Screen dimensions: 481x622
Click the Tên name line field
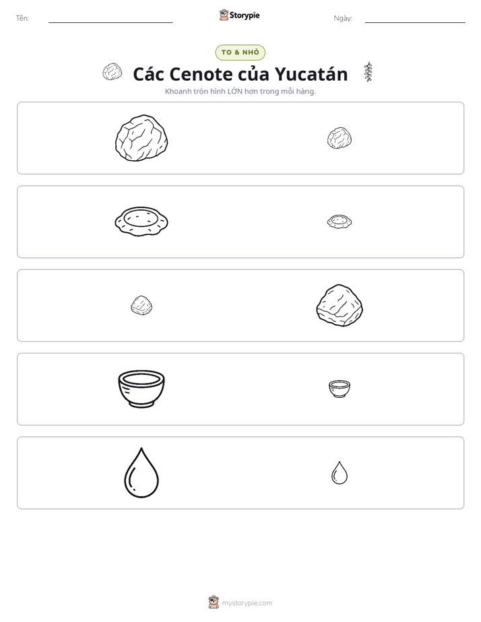click(x=110, y=19)
